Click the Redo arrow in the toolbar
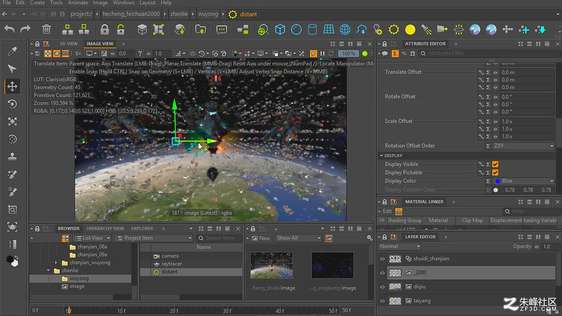 point(25,29)
